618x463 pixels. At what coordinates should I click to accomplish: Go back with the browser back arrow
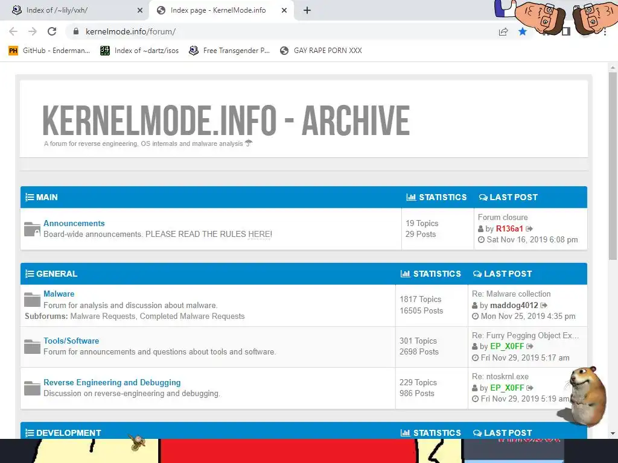tap(13, 31)
